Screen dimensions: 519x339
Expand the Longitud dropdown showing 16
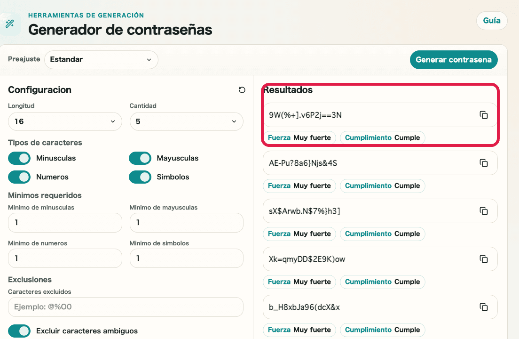pyautogui.click(x=65, y=121)
